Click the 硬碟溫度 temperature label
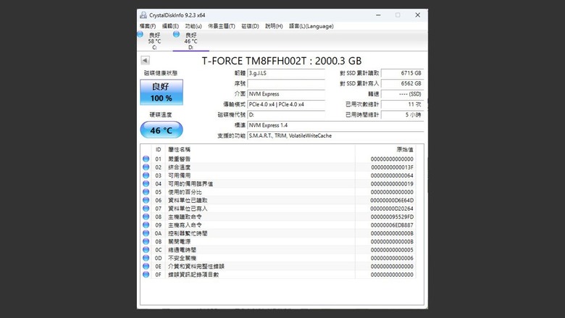The height and width of the screenshot is (318, 565). click(x=161, y=115)
